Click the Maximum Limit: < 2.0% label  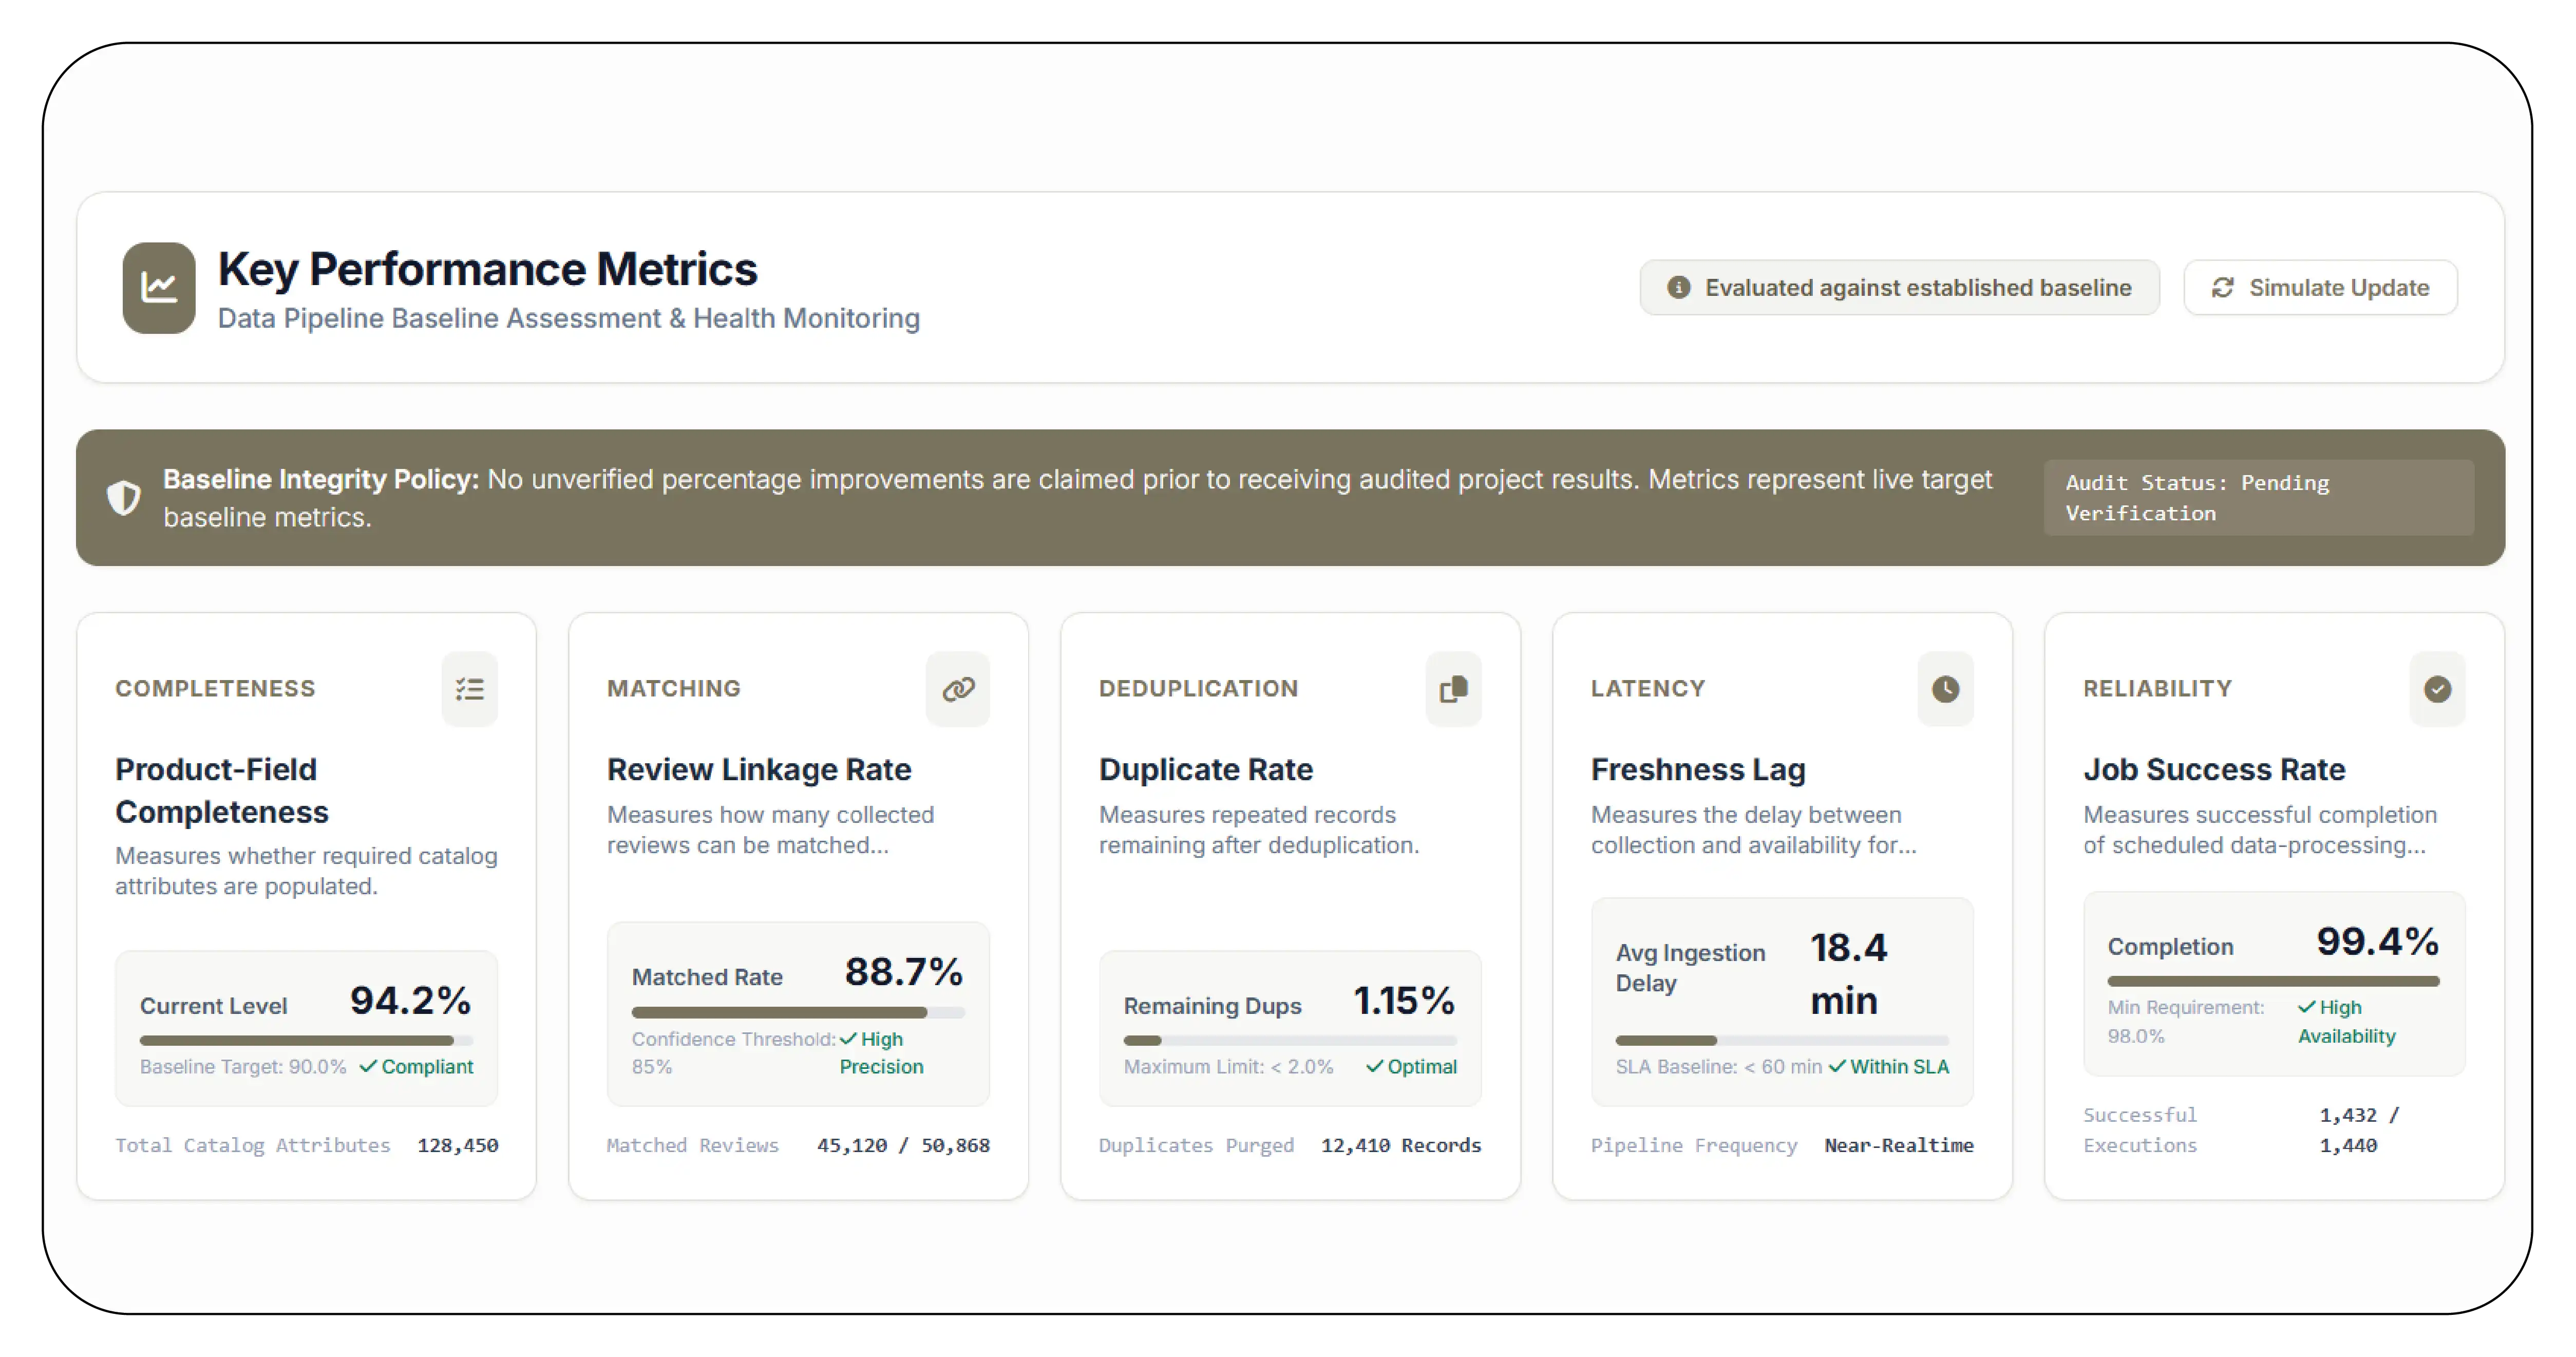pyautogui.click(x=1228, y=1067)
